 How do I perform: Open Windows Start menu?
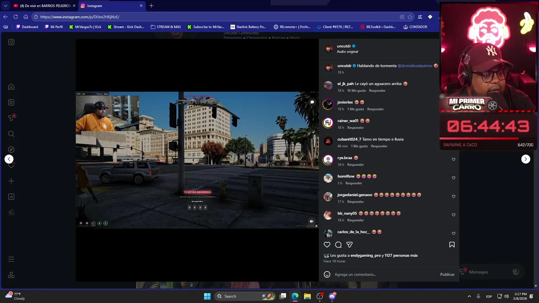(207, 296)
